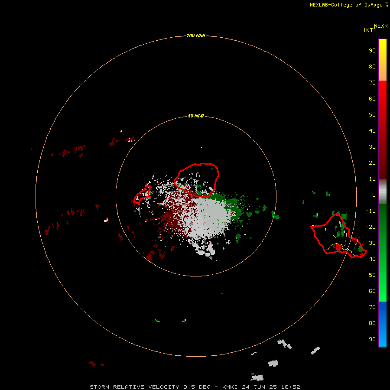
Task: Click the -50 value on the velocity scale
Action: point(370,275)
